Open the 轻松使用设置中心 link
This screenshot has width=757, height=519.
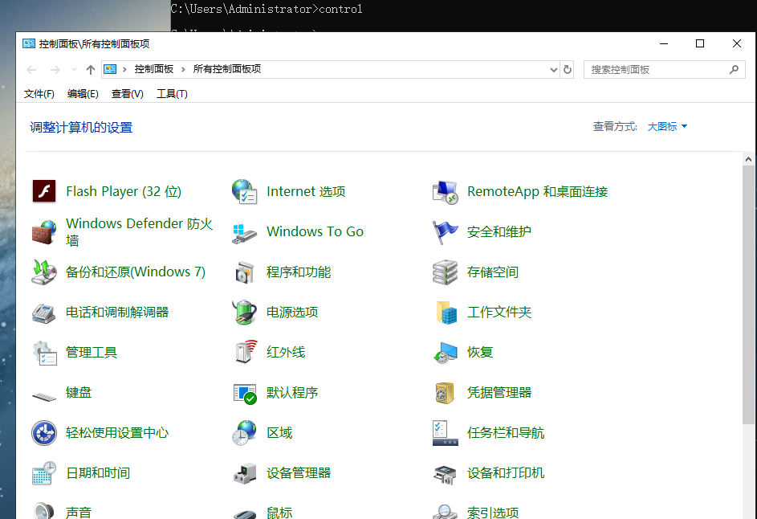click(117, 432)
